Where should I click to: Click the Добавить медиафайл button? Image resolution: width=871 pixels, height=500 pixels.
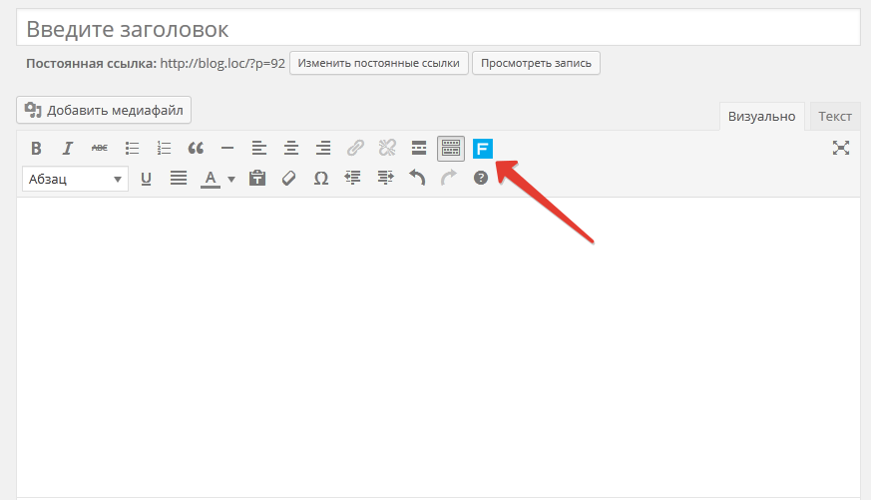104,110
